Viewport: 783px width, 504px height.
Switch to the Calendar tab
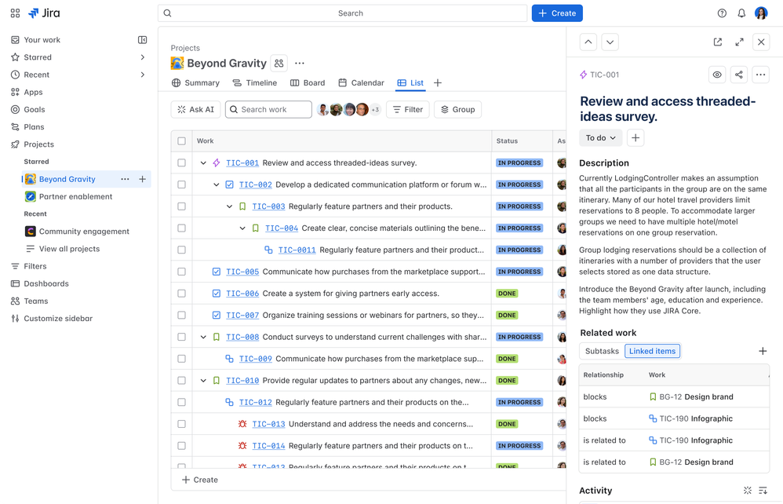pos(361,83)
